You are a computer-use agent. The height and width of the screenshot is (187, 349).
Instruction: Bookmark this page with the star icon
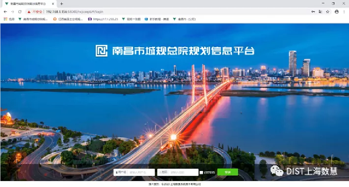coord(328,11)
